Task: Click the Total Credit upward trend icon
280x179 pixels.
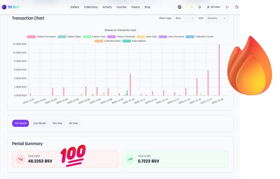Action: point(130,159)
